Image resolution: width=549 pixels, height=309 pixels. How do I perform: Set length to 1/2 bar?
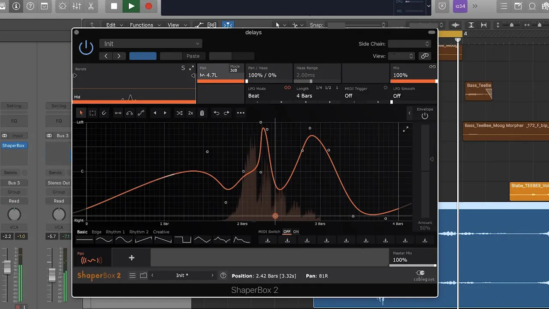pos(328,88)
